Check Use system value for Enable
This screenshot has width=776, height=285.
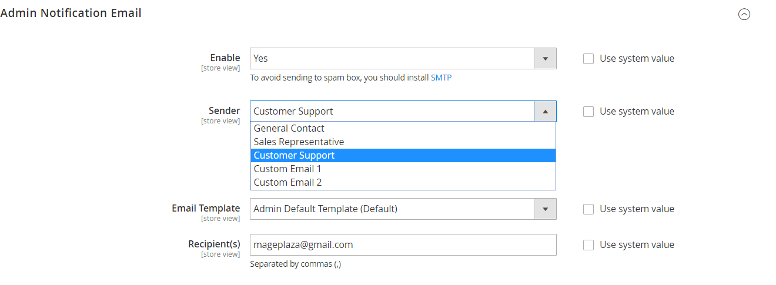pyautogui.click(x=588, y=59)
